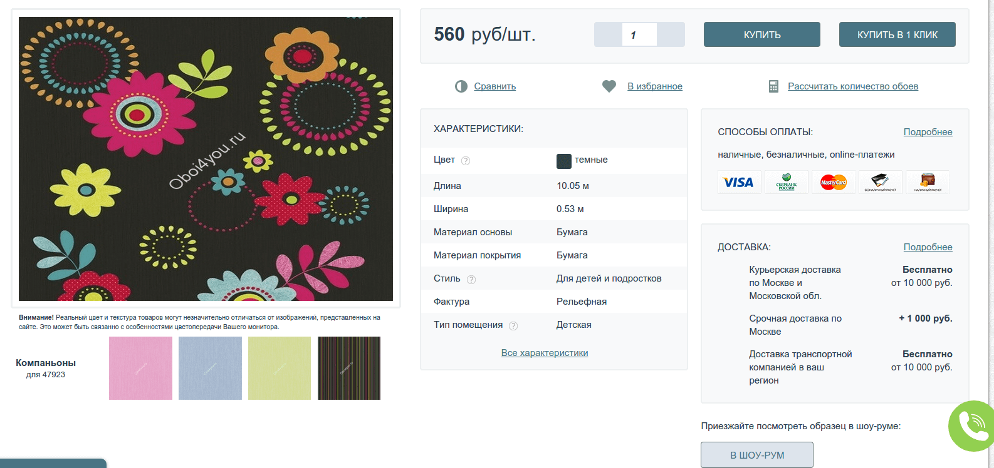This screenshot has width=994, height=468.
Task: Click the dark color swatch темные
Action: point(563,161)
